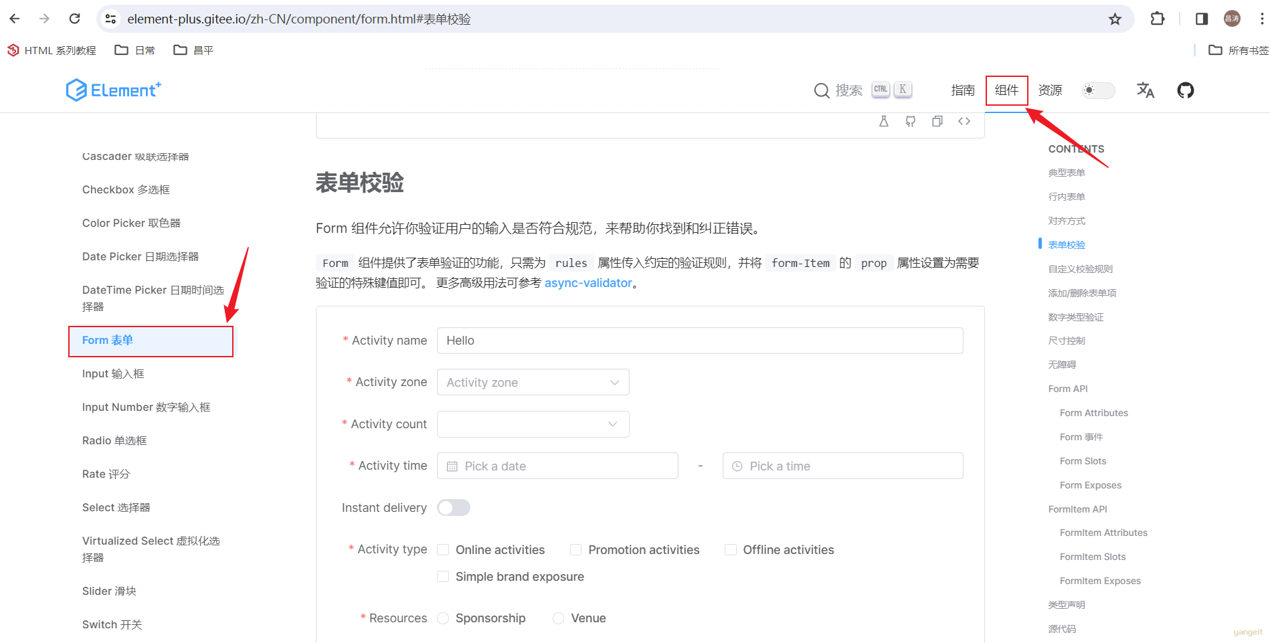
Task: Toggle Instant delivery switch
Action: click(x=454, y=508)
